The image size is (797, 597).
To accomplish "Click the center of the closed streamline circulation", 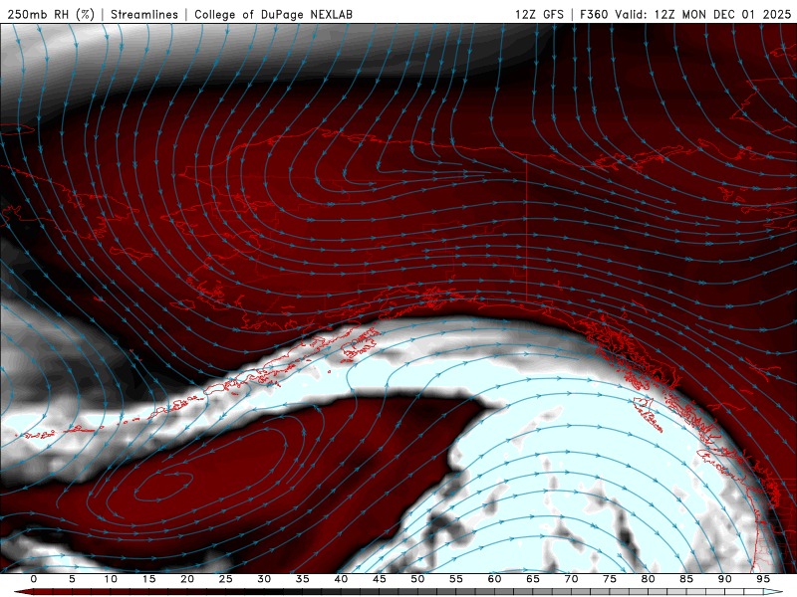I will pos(162,487).
